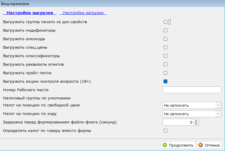This screenshot has width=225, height=151.
Task: Select Настройки выгрузки tab
Action: coord(30,13)
